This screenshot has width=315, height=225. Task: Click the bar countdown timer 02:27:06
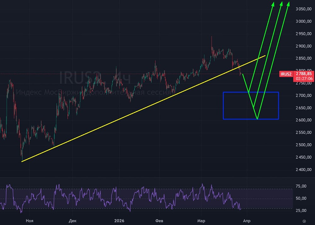tap(304, 79)
